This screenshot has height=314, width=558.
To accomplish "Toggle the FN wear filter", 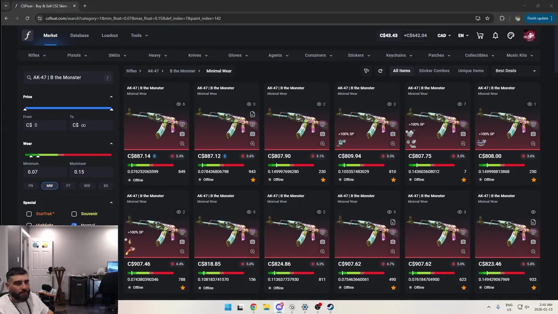I will 31,186.
